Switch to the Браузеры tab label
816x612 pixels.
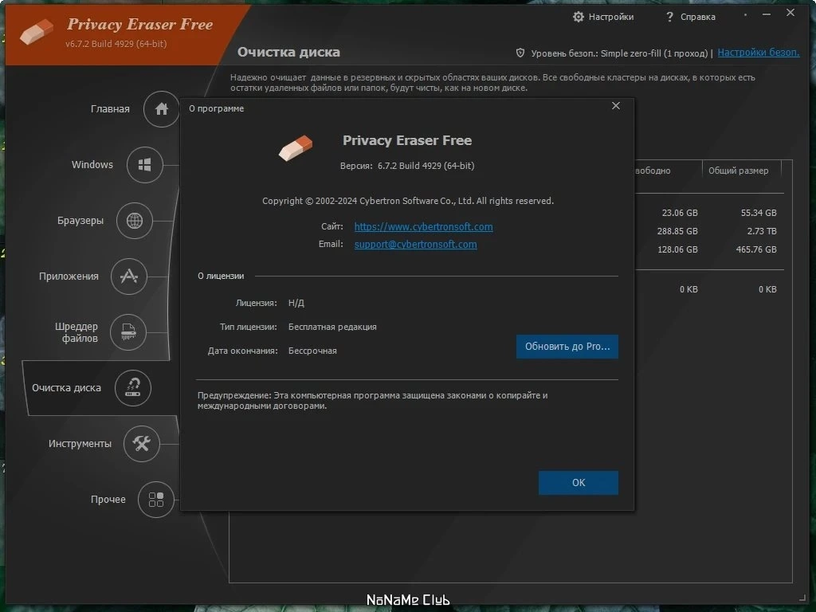click(x=80, y=221)
